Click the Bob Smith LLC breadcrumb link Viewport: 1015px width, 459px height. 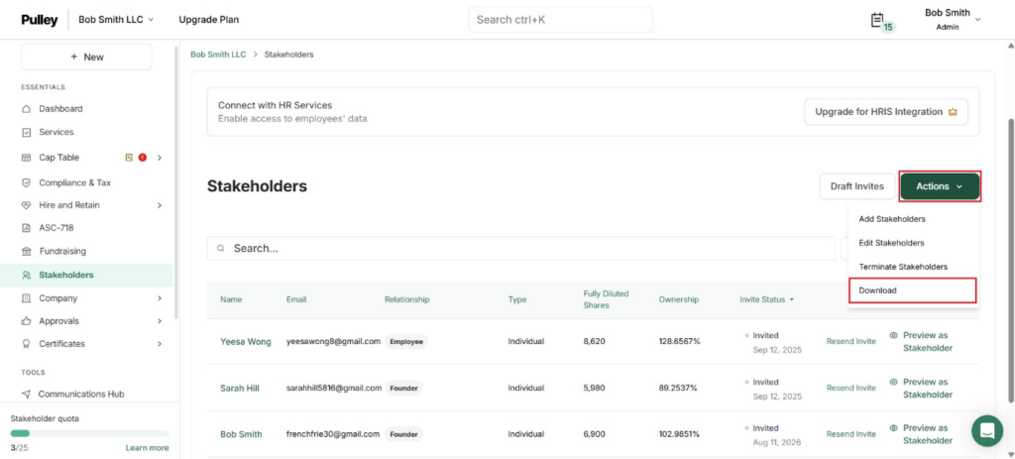(x=218, y=55)
